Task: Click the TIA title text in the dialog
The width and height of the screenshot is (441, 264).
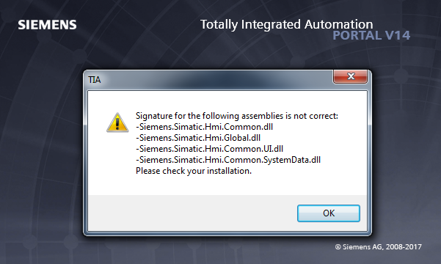Action: point(94,80)
